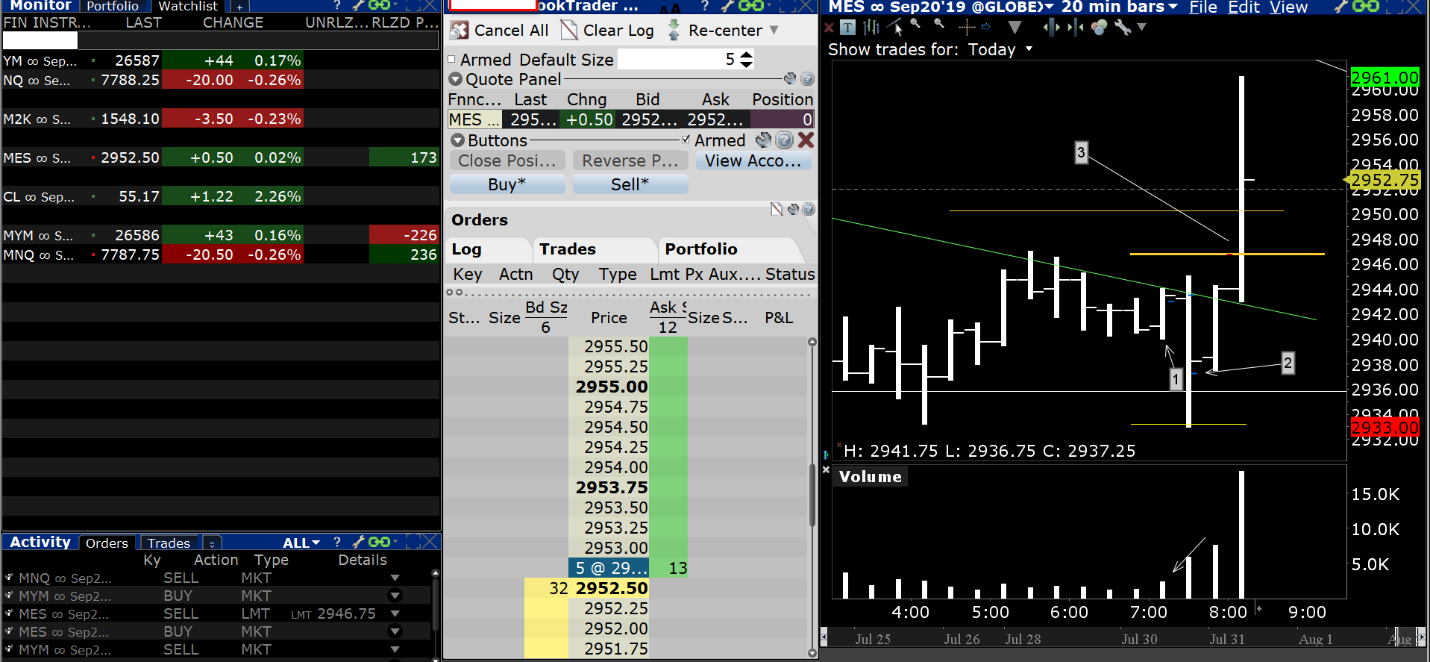This screenshot has height=662, width=1430.
Task: Open the chart window's title bar wrench configuration
Action: click(x=1340, y=6)
